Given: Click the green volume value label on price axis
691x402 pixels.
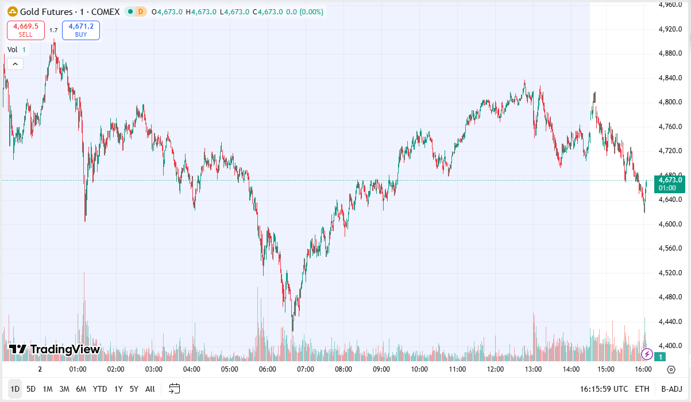Looking at the screenshot, I should (662, 357).
